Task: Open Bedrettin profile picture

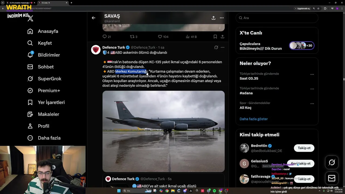Action: (244, 148)
